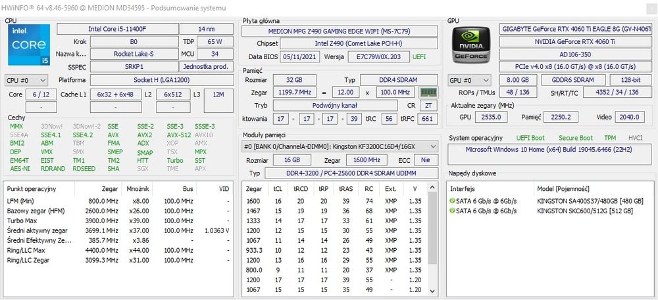Click the 128-bit bus width field

pyautogui.click(x=631, y=80)
